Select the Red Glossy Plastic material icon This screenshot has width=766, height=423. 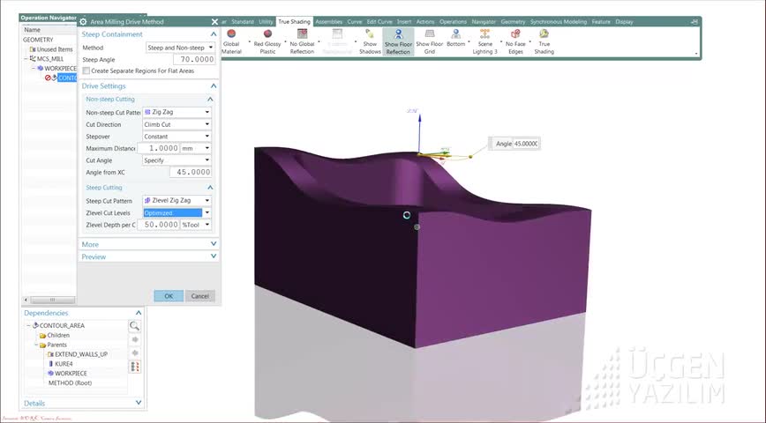[x=267, y=33]
